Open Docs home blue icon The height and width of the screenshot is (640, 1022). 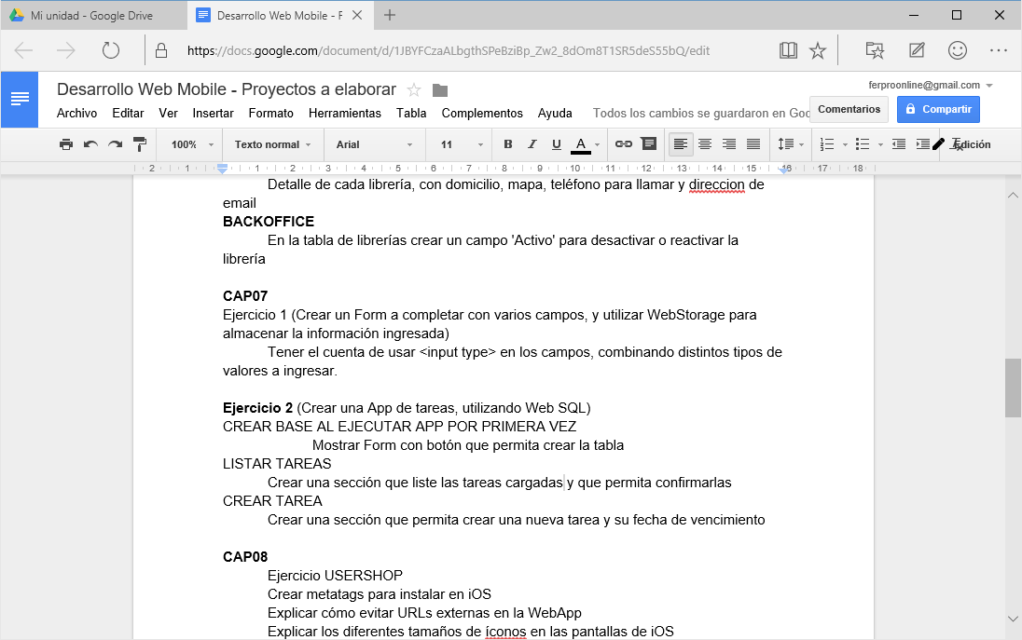point(20,99)
